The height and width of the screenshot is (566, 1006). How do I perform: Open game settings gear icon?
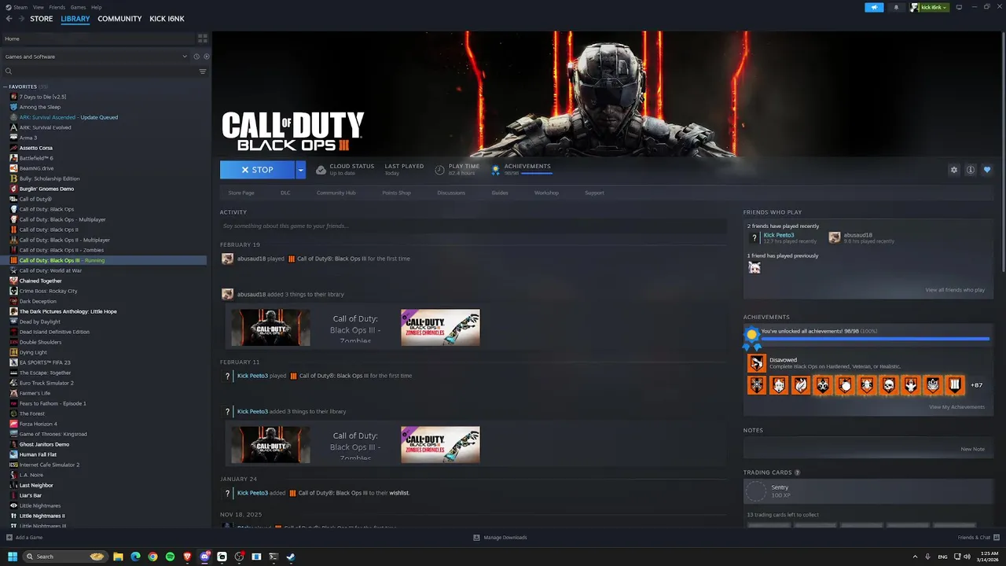coord(954,170)
